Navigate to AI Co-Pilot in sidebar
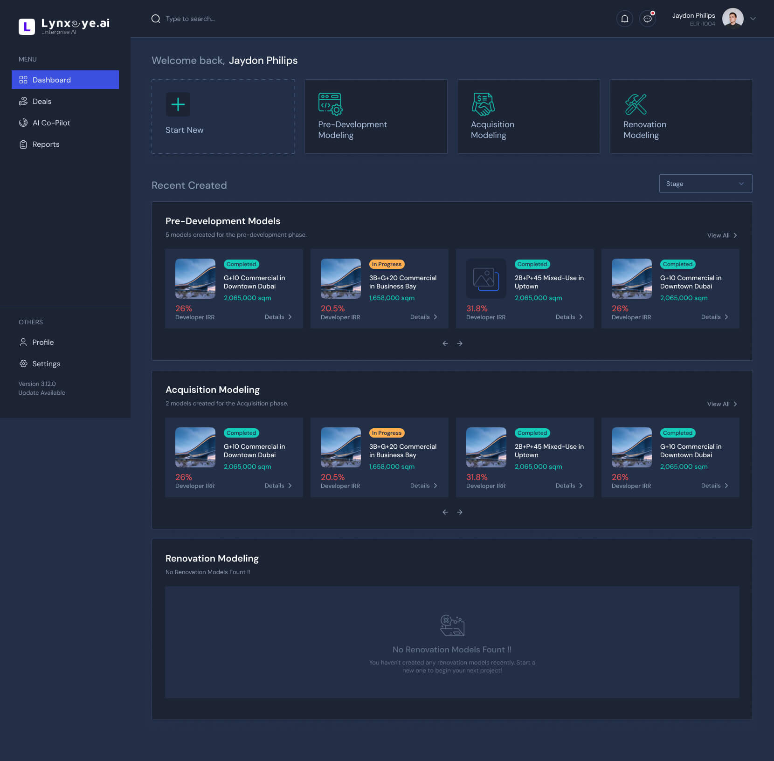The image size is (774, 761). click(x=51, y=123)
